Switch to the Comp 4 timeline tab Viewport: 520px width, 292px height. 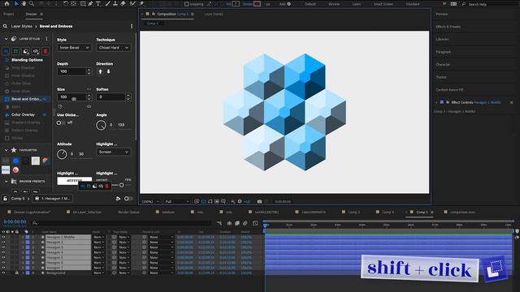tap(388, 212)
